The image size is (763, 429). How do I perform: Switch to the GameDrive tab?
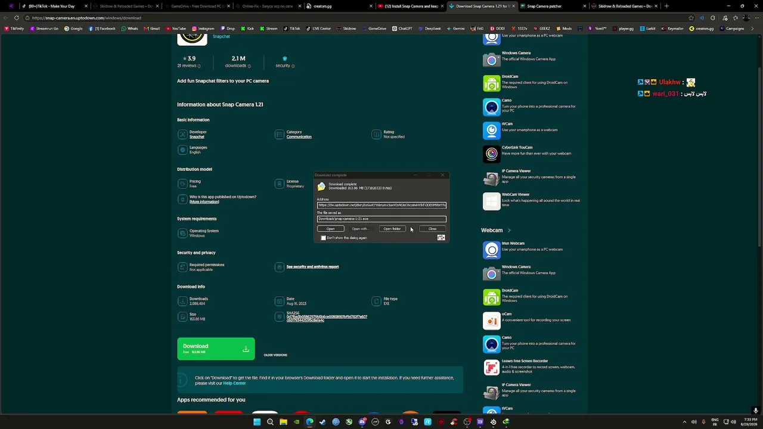[197, 6]
